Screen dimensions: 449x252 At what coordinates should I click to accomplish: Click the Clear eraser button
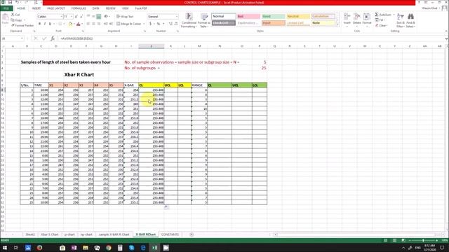point(381,25)
